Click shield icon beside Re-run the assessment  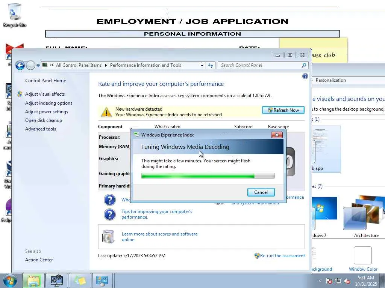(257, 256)
